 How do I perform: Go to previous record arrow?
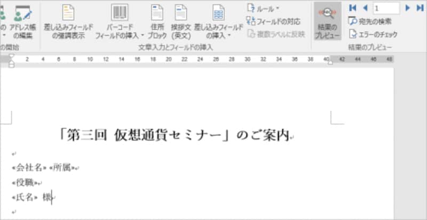click(365, 8)
